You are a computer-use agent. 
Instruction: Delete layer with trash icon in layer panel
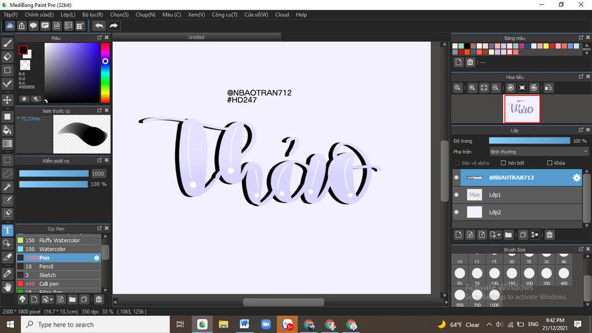[549, 235]
